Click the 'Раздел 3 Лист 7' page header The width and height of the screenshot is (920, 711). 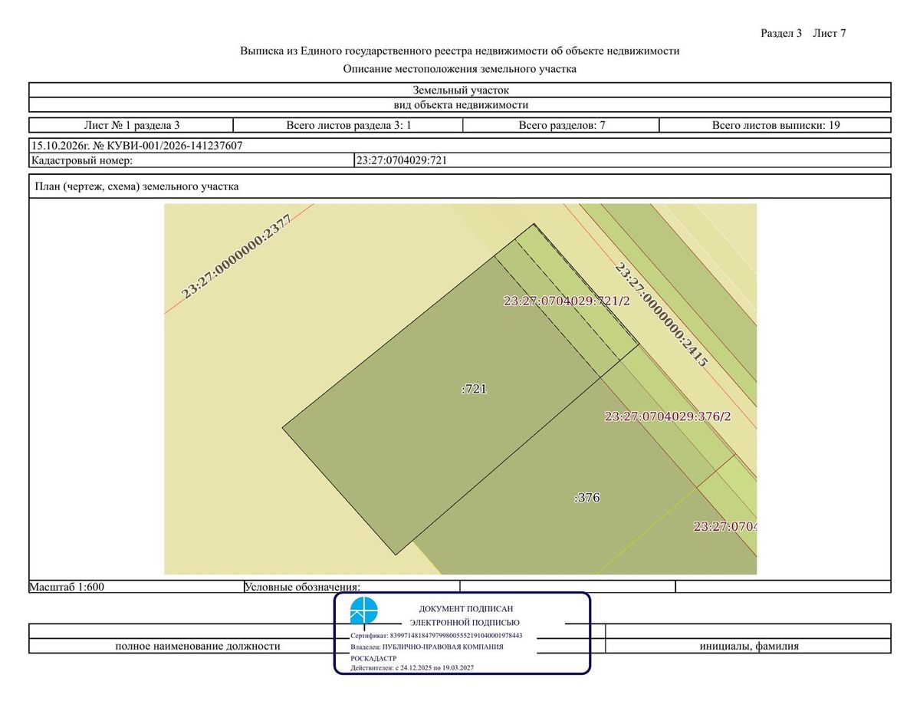[x=803, y=33]
